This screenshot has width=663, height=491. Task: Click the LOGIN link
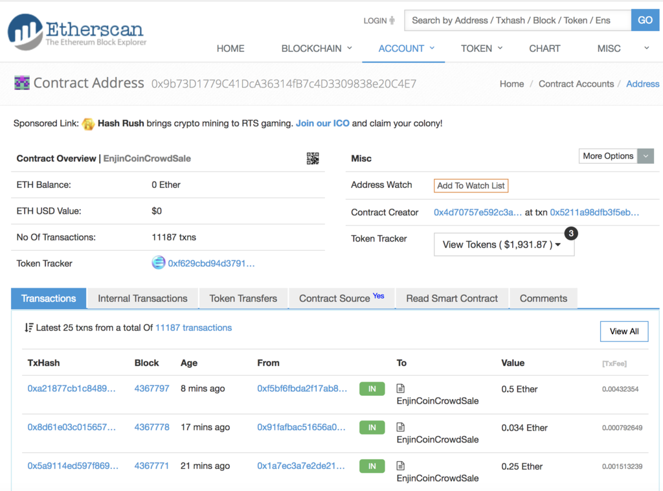375,21
